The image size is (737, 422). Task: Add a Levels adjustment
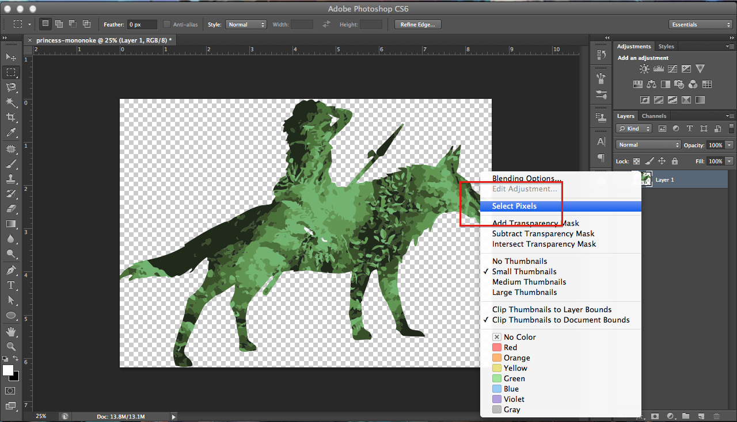coord(658,69)
